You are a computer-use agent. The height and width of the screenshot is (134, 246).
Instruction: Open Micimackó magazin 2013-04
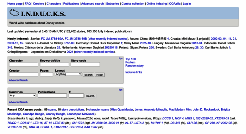197,43
